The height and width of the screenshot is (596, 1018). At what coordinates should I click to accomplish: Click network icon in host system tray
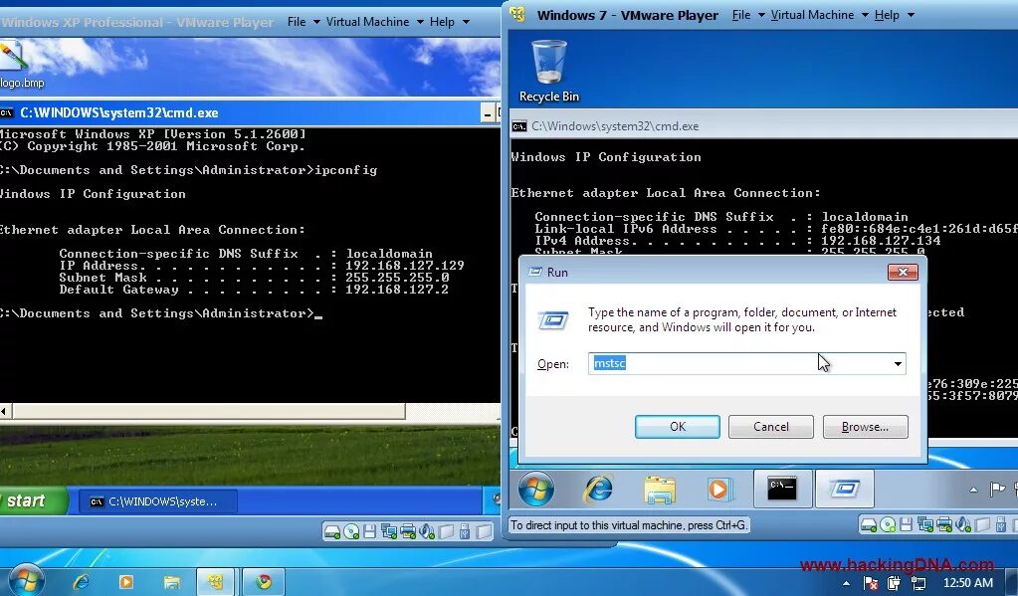[918, 584]
